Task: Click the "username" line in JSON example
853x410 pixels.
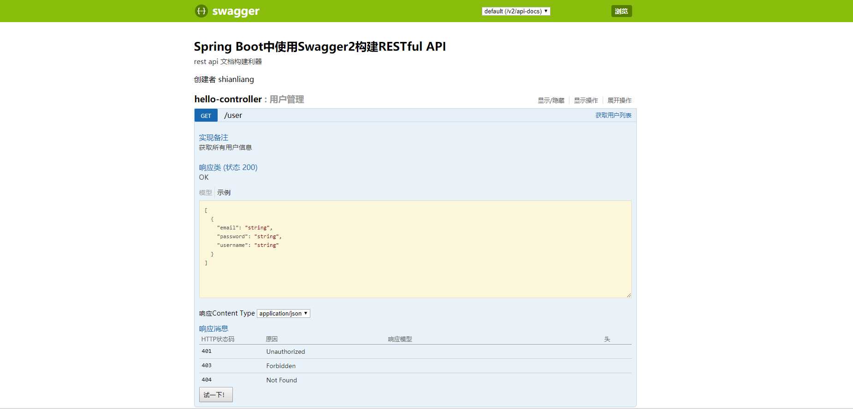Action: pos(248,245)
